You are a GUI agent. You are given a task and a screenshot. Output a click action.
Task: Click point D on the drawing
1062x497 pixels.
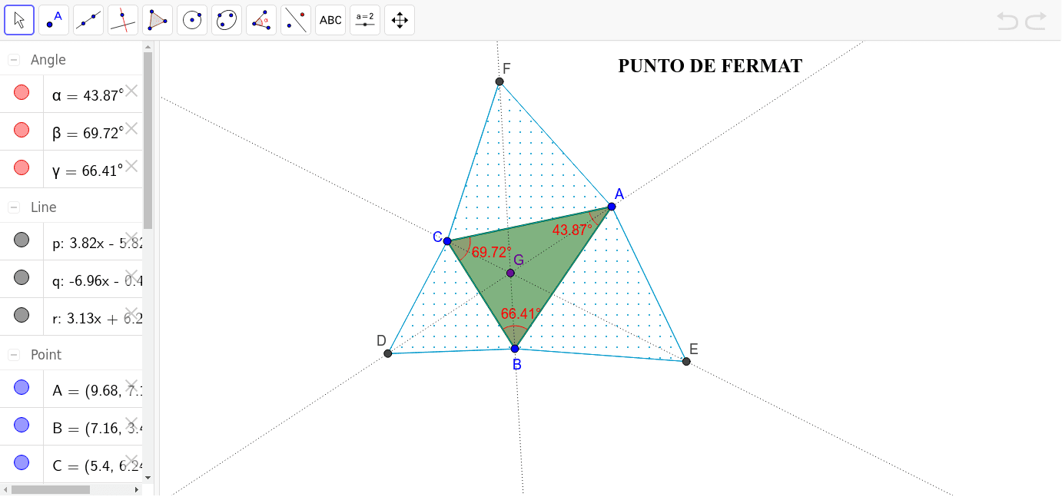tap(388, 353)
